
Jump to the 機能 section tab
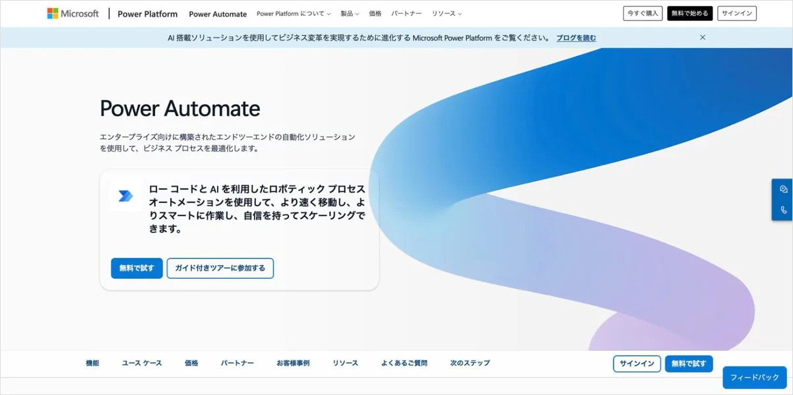click(x=92, y=363)
